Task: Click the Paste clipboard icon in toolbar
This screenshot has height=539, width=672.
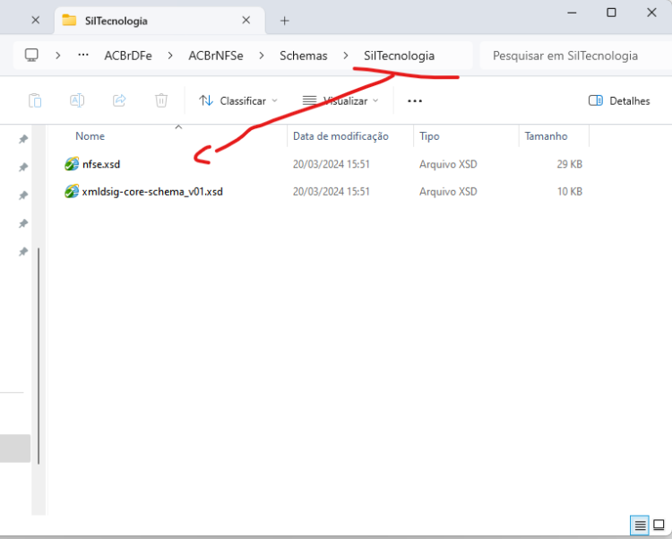Action: (x=35, y=100)
